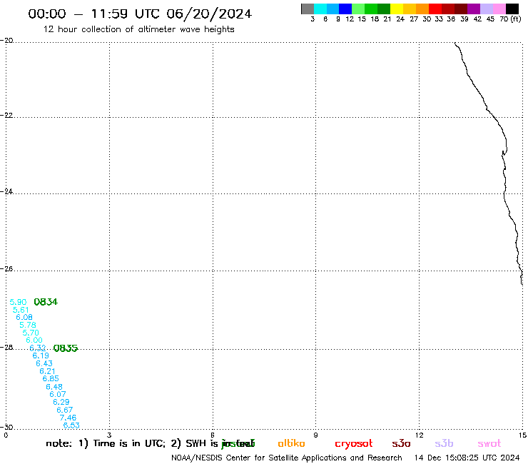The height and width of the screenshot is (464, 528).
Task: Click the lavender s3b satellite label
Action: coord(444,443)
